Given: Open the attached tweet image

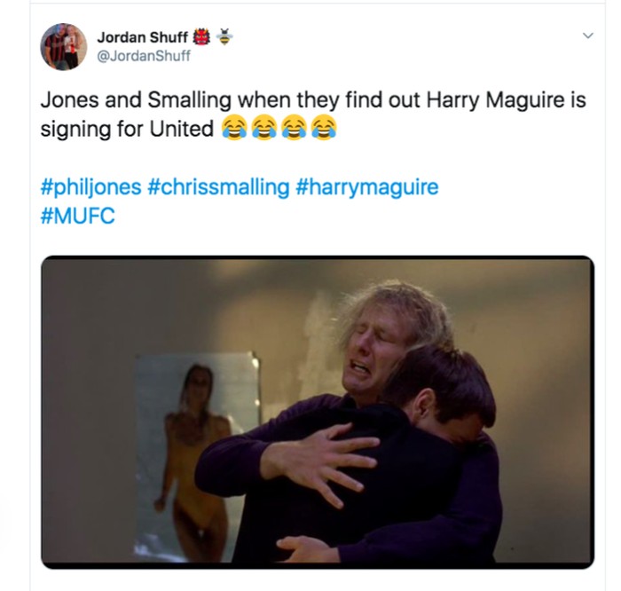Looking at the screenshot, I should (318, 413).
